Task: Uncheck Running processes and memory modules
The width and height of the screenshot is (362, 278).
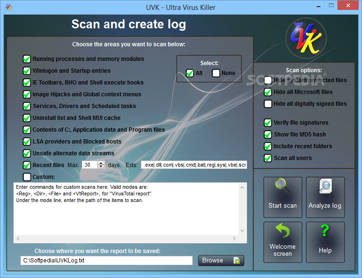Action: pos(27,59)
